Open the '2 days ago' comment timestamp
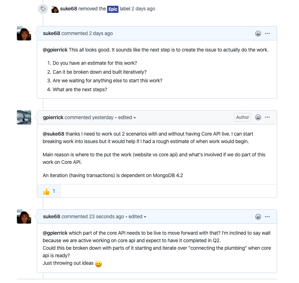Viewport: 299px width, 283px height. (101, 33)
